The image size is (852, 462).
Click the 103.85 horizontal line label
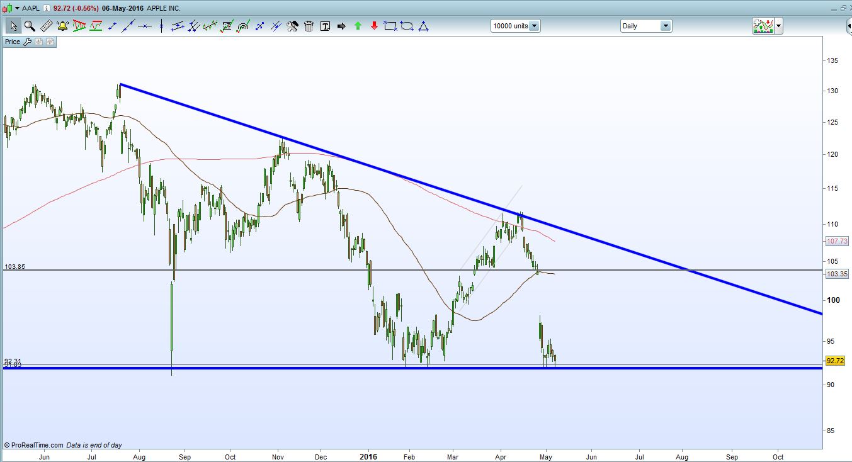[14, 266]
